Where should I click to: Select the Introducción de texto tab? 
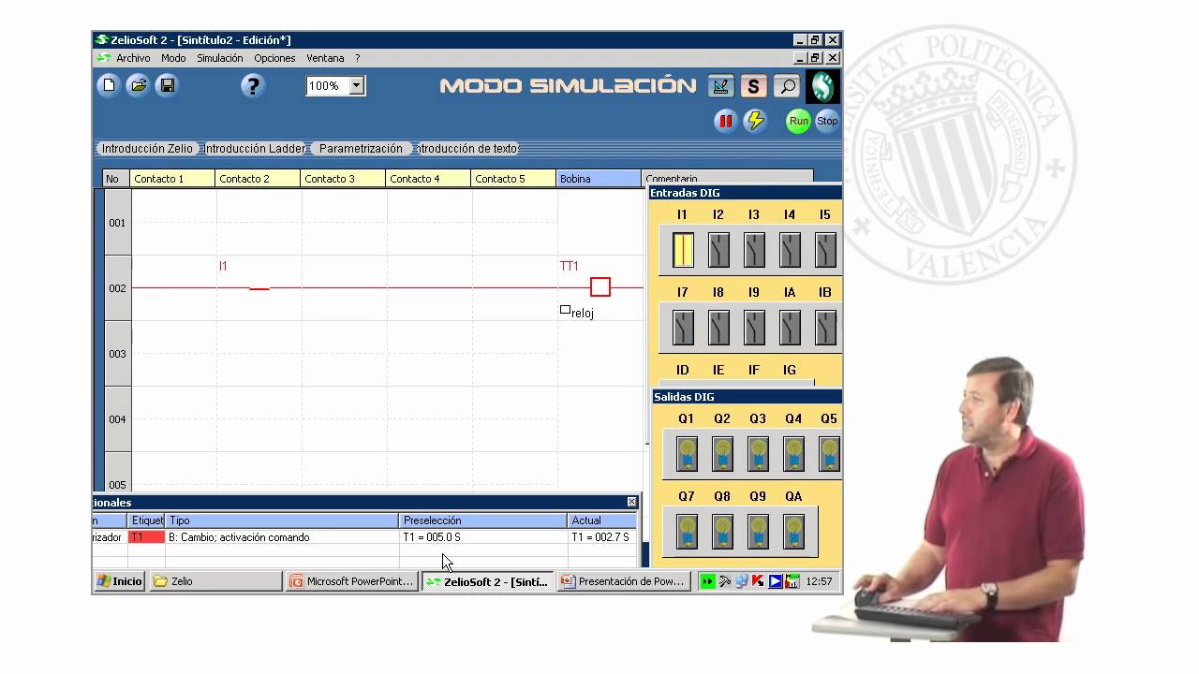[x=467, y=149]
